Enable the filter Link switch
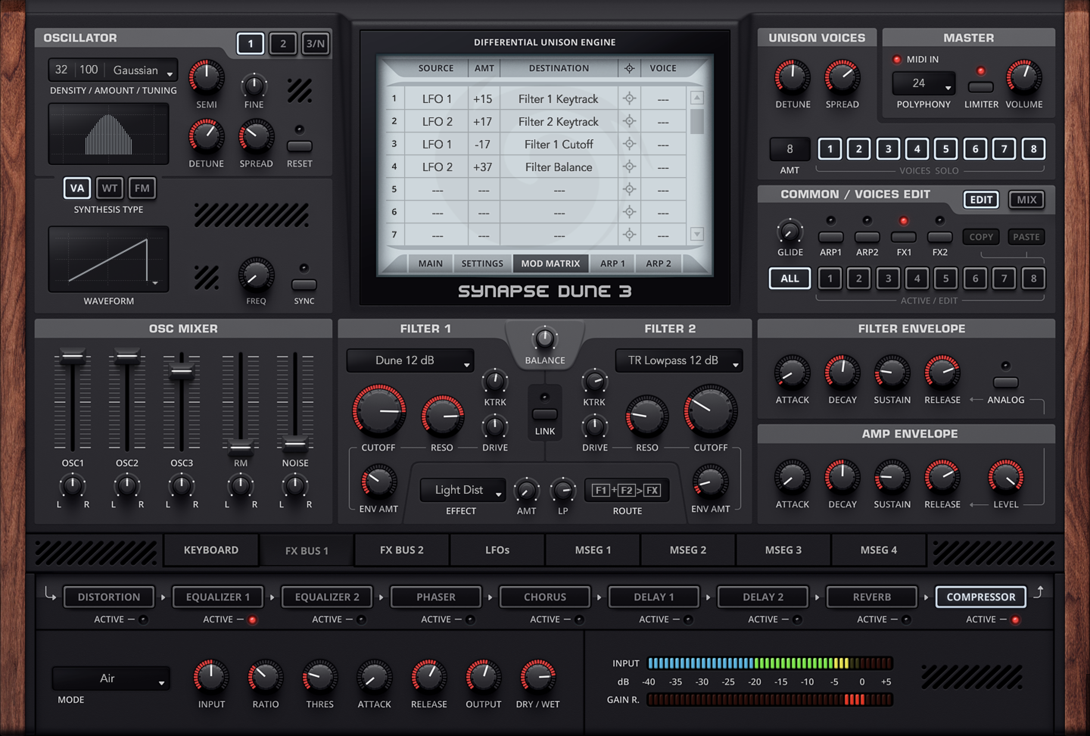 pos(545,414)
